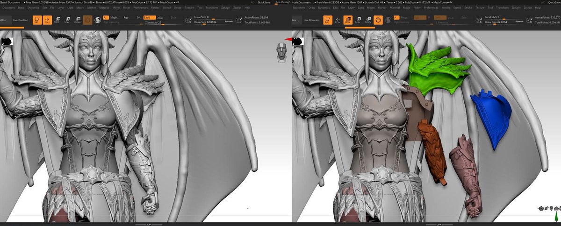Toggle Zcut in left window

click(173, 17)
